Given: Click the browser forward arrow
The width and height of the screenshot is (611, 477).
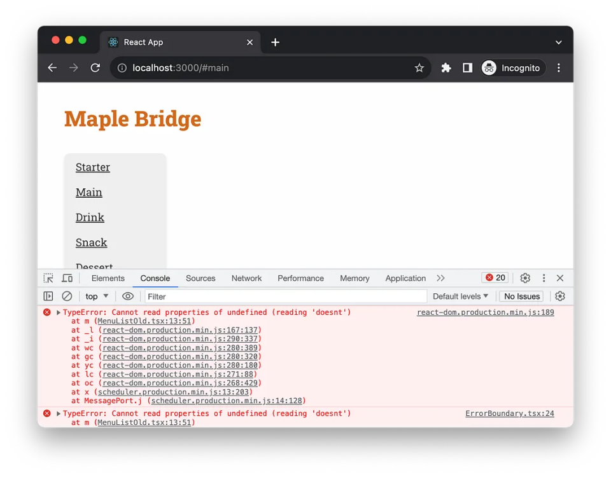Looking at the screenshot, I should (74, 68).
